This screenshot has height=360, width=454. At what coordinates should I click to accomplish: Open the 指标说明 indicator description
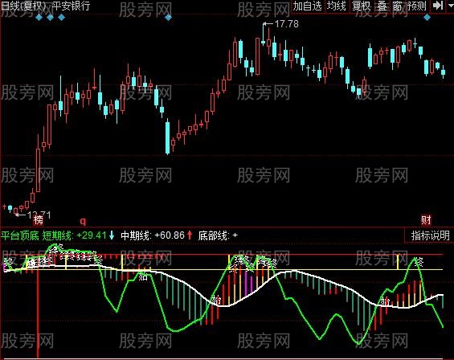point(430,235)
